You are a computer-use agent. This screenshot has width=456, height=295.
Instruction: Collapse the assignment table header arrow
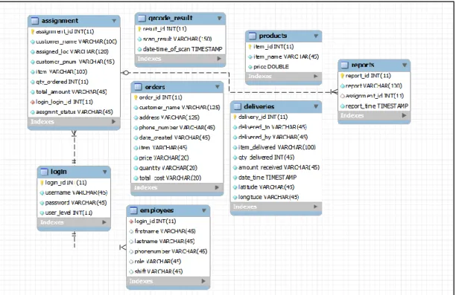[x=114, y=21]
